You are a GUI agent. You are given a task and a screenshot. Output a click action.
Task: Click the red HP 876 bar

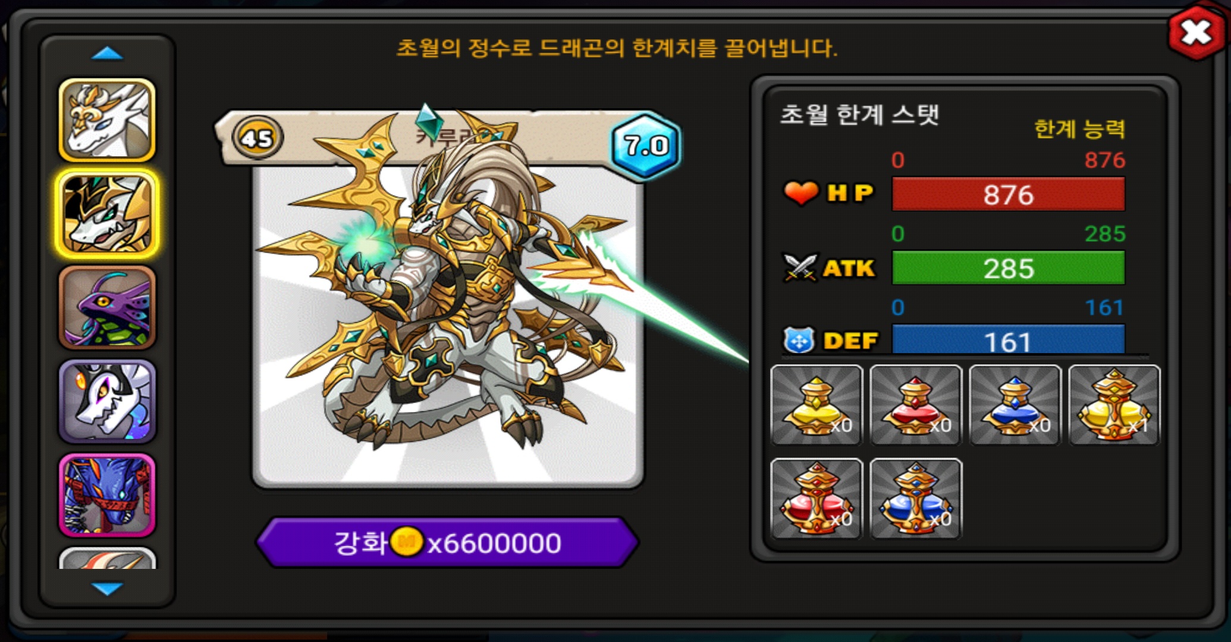click(1008, 194)
